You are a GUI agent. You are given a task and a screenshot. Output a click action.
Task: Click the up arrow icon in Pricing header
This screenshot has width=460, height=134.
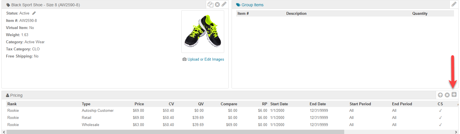click(440, 95)
